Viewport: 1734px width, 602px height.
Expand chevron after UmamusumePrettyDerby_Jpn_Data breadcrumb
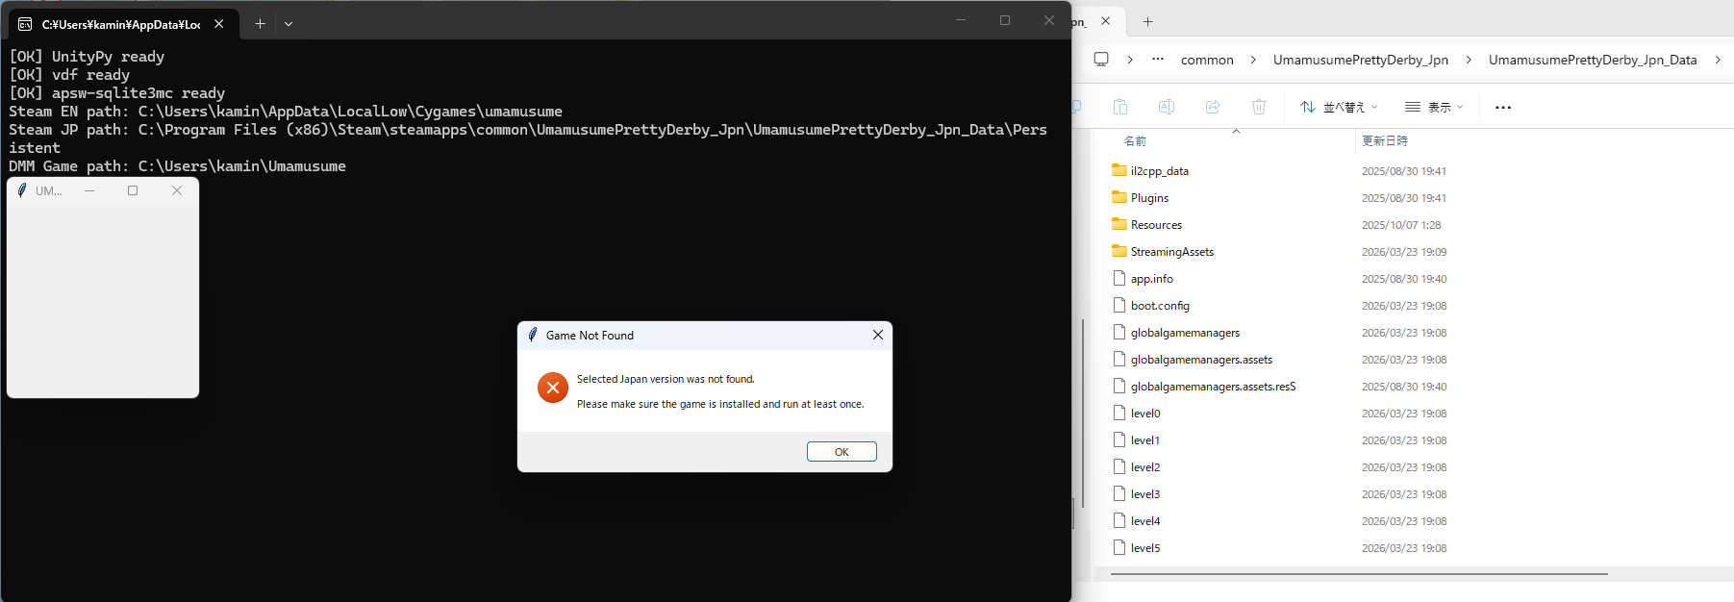[1718, 60]
